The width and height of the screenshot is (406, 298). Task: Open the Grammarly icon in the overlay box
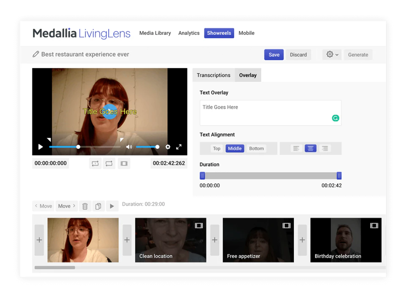click(335, 118)
